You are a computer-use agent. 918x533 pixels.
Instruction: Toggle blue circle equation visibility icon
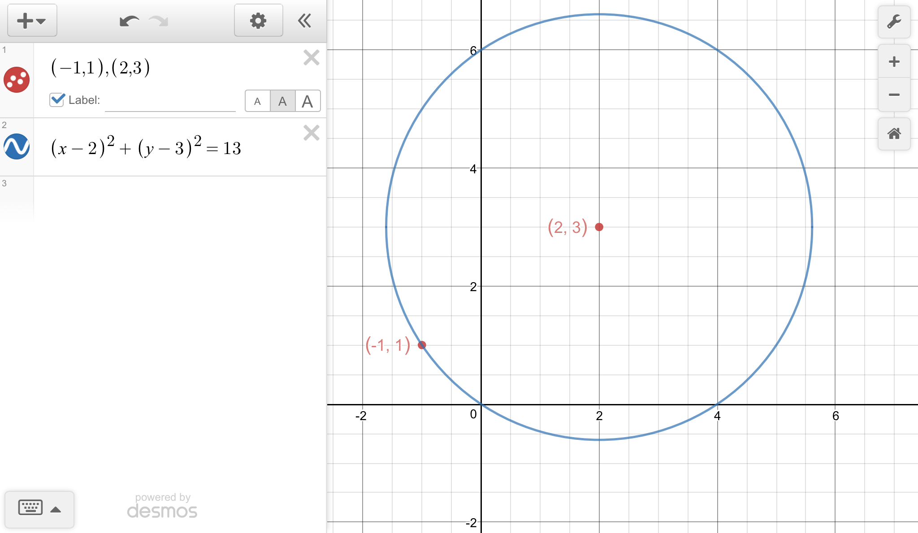point(17,146)
